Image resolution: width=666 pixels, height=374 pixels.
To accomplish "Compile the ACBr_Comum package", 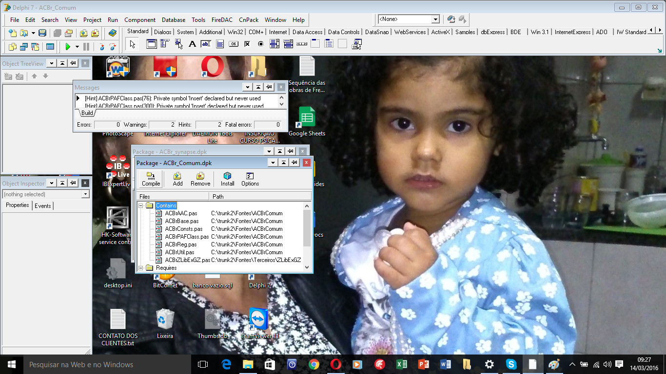I will pyautogui.click(x=151, y=179).
